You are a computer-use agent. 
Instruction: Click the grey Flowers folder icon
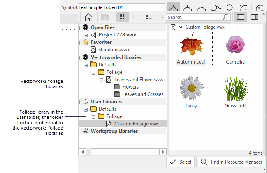point(117,87)
